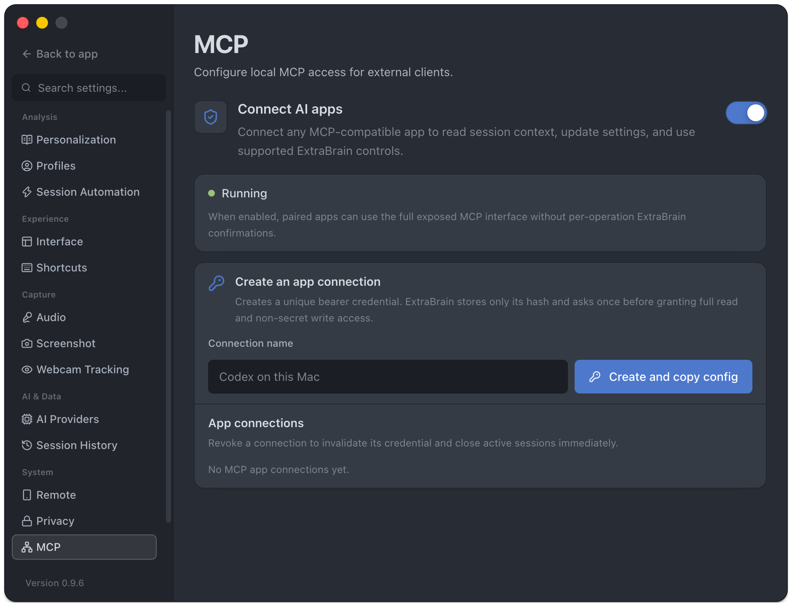Open Remote settings
The image size is (792, 606).
click(x=84, y=495)
